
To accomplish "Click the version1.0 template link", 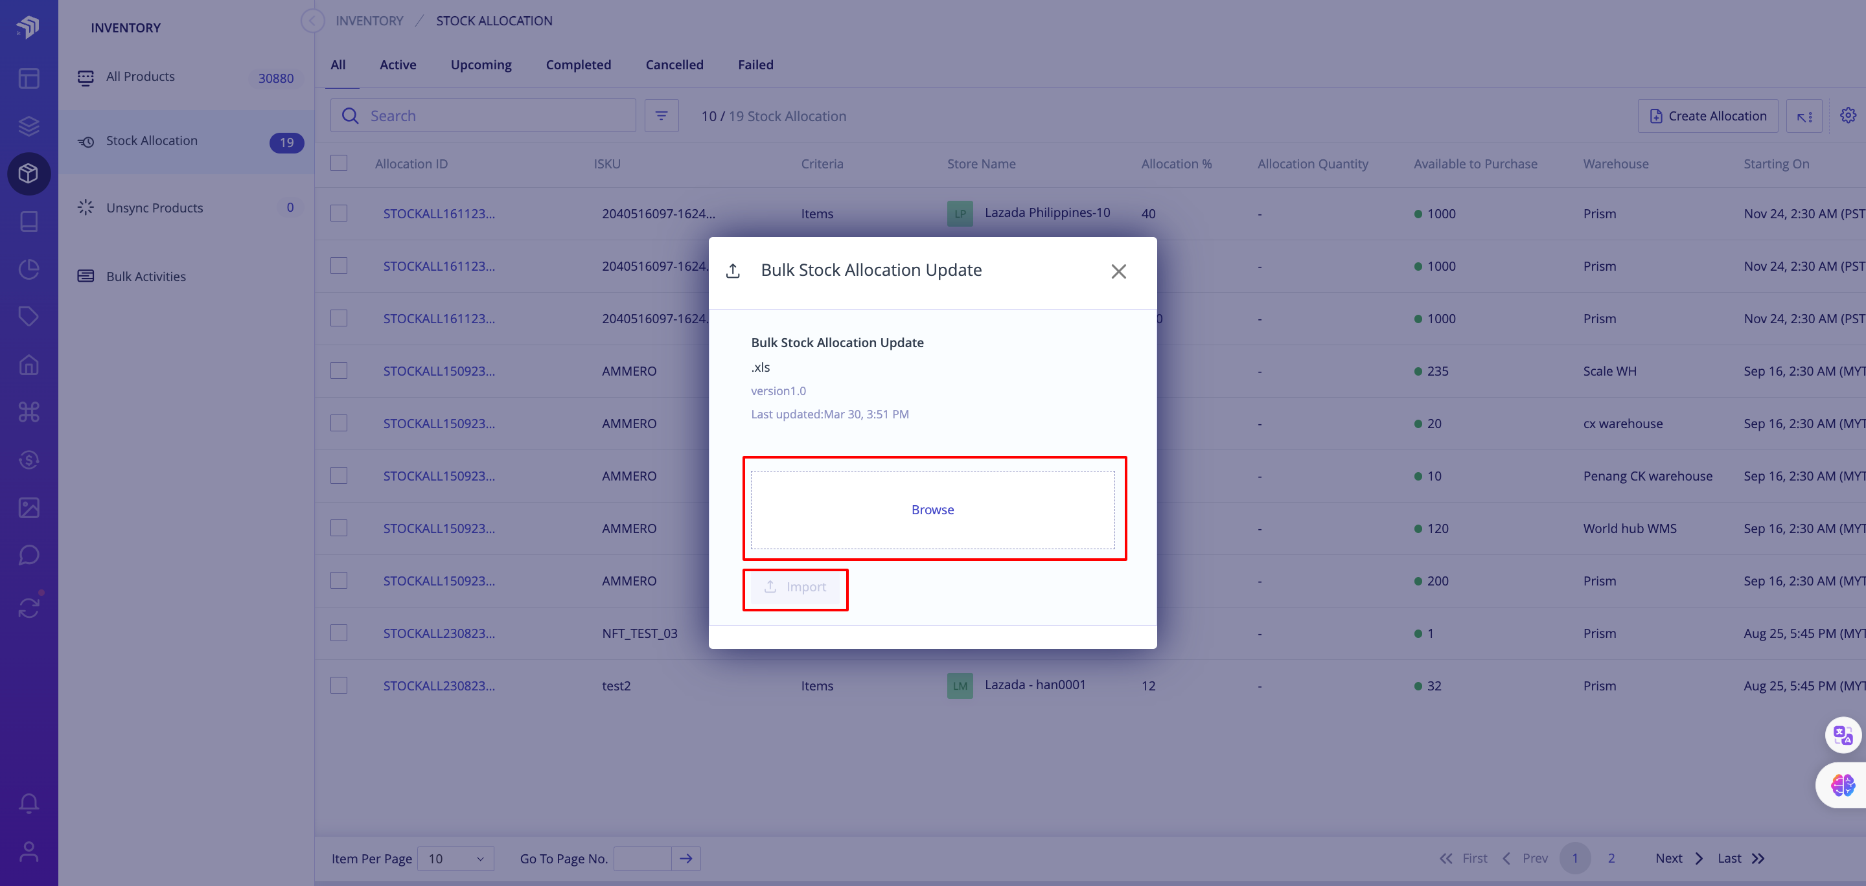I will coord(778,391).
